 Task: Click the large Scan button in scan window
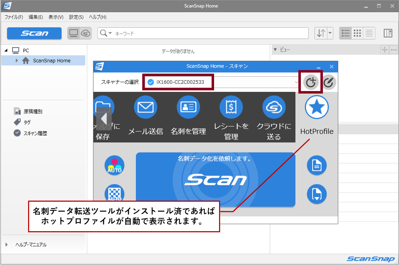[216, 180]
